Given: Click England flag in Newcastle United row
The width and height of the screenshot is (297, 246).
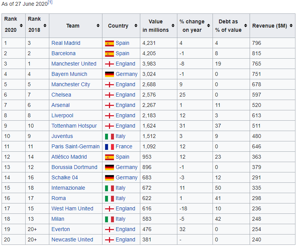Looking at the screenshot, I should point(109,240).
